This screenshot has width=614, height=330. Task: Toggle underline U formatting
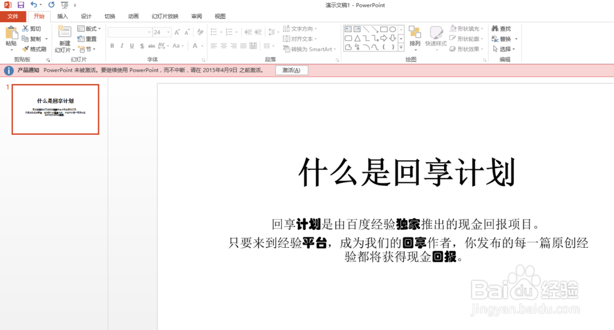(x=131, y=46)
